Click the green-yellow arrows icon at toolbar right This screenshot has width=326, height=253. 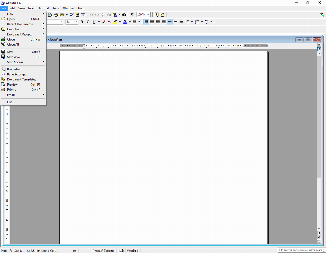pos(322,15)
